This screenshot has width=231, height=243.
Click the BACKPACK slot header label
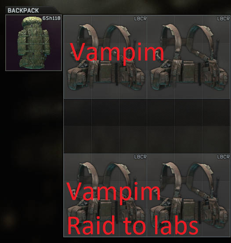tap(23, 11)
